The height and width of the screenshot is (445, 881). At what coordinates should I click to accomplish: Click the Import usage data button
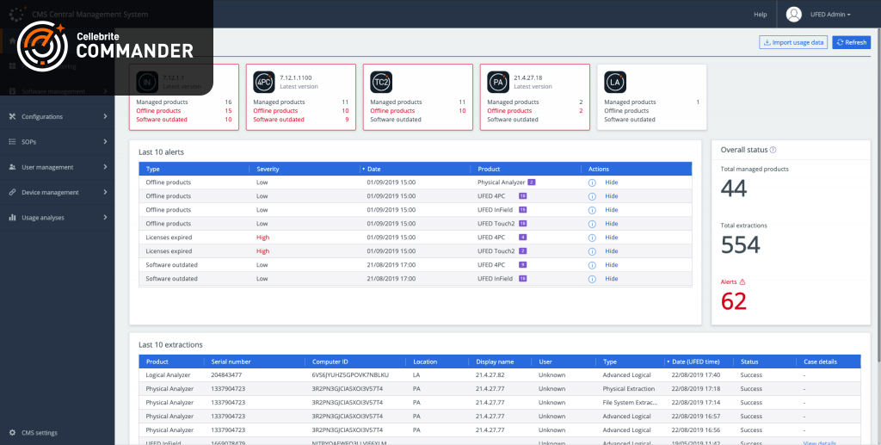793,42
